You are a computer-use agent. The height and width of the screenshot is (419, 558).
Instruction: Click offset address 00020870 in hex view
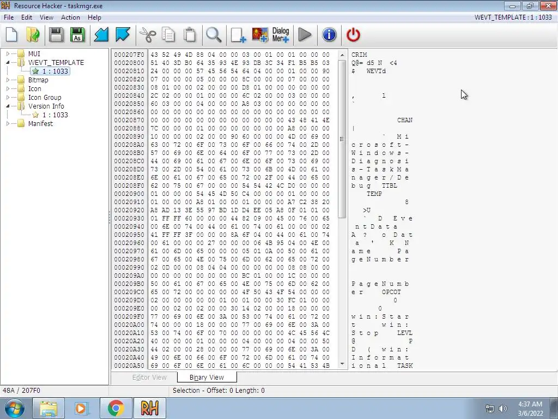click(129, 120)
